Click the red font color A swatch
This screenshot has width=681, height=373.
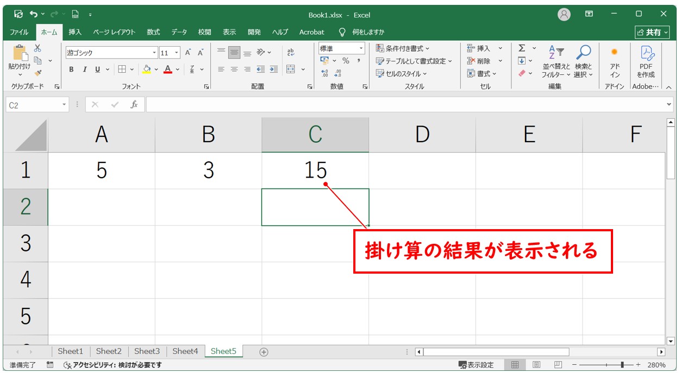coord(168,69)
